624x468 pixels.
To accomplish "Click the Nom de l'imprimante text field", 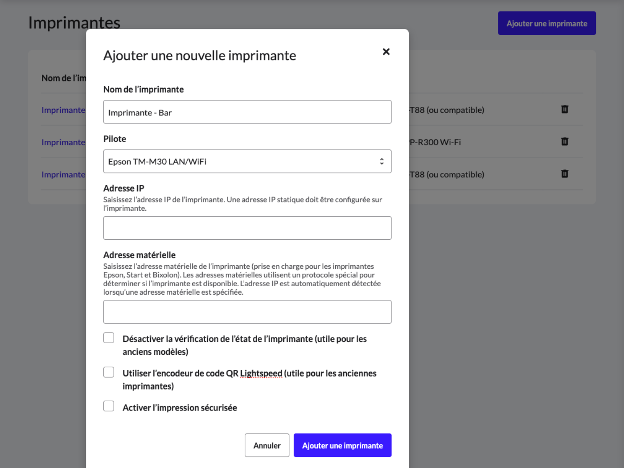I will [x=247, y=112].
